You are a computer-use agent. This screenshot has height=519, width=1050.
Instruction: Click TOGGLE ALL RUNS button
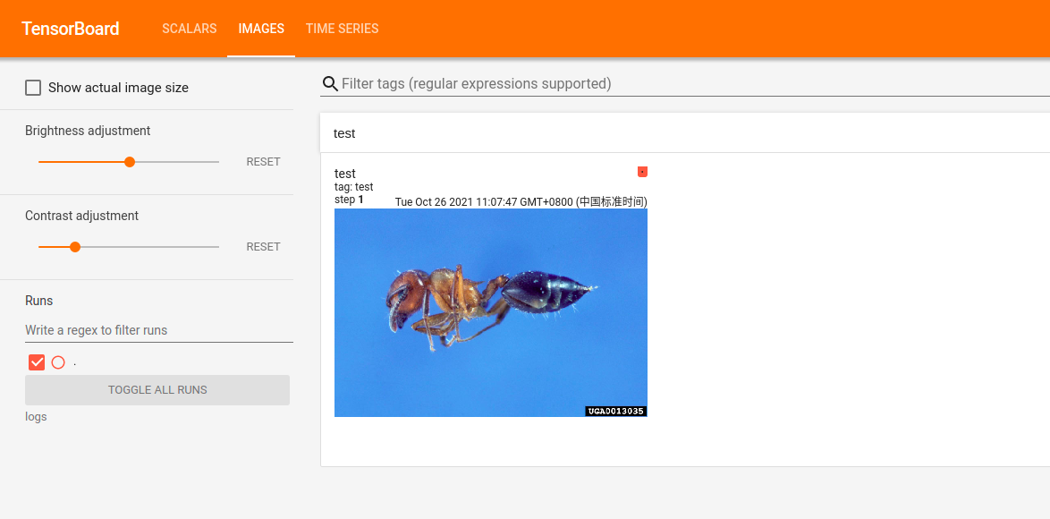(157, 390)
